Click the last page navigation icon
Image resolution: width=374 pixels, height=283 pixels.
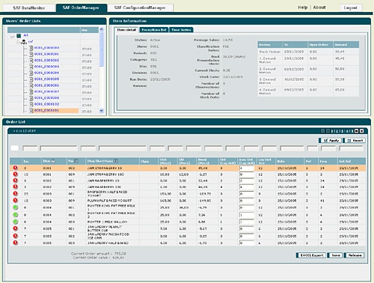tap(362, 131)
